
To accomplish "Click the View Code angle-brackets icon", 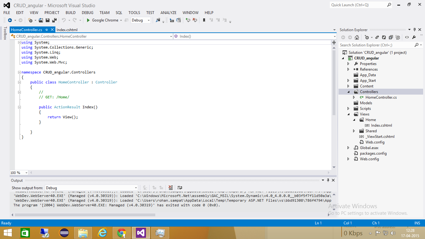I will [407, 37].
